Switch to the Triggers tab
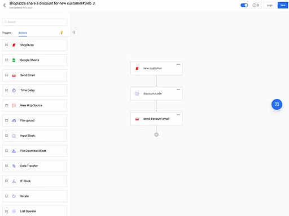The height and width of the screenshot is (216, 289). tap(7, 33)
